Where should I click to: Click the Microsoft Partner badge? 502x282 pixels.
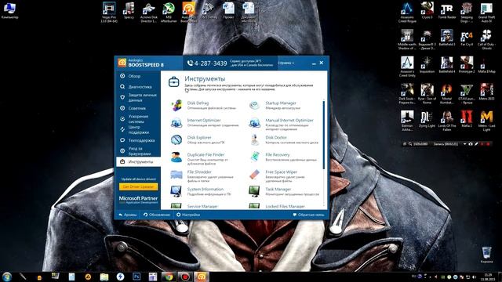138,200
